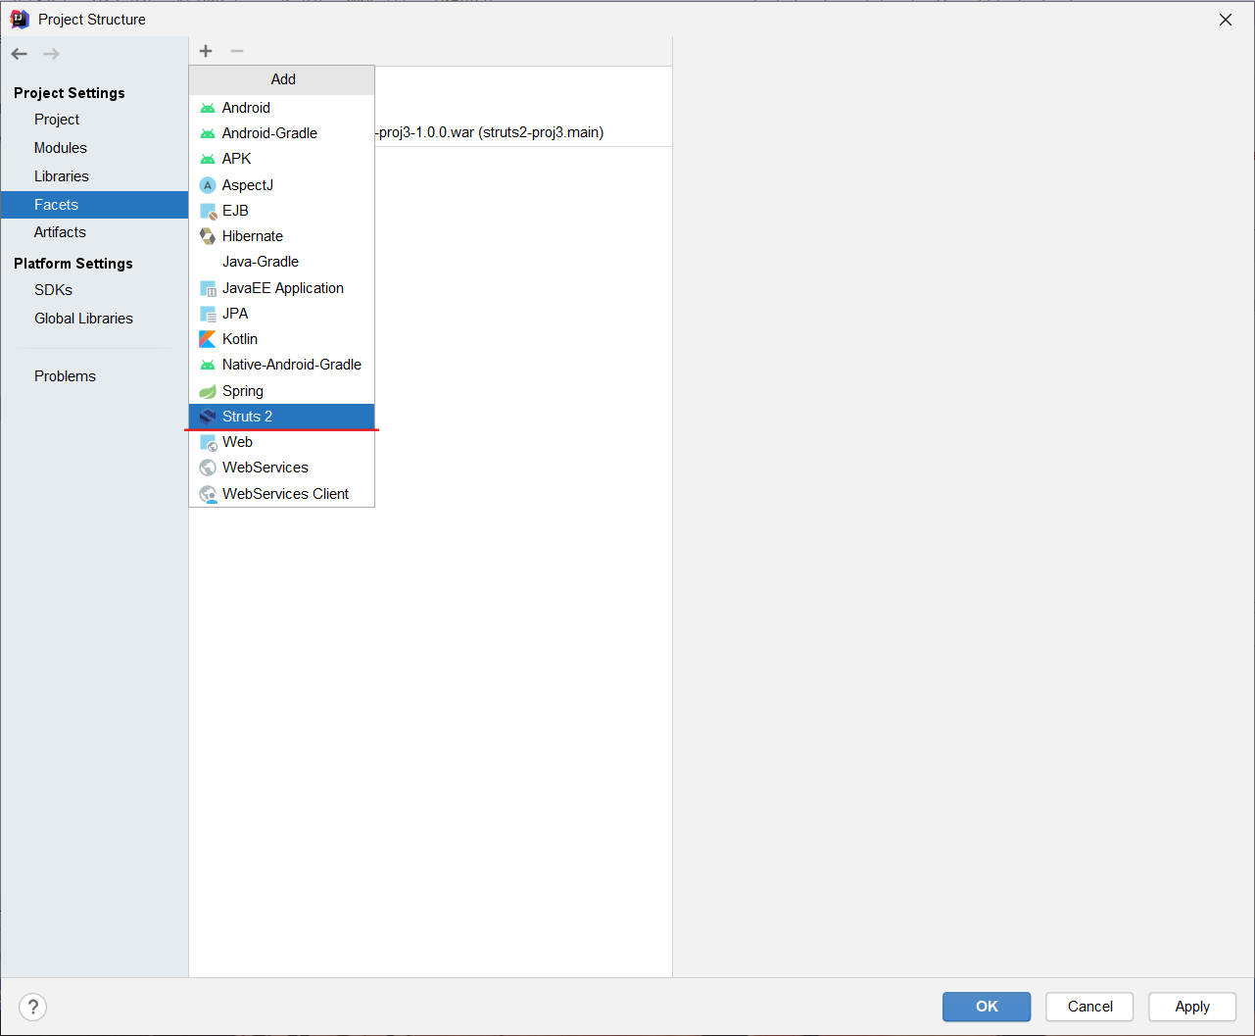This screenshot has height=1036, width=1255.
Task: Open Artifacts settings
Action: (94, 232)
